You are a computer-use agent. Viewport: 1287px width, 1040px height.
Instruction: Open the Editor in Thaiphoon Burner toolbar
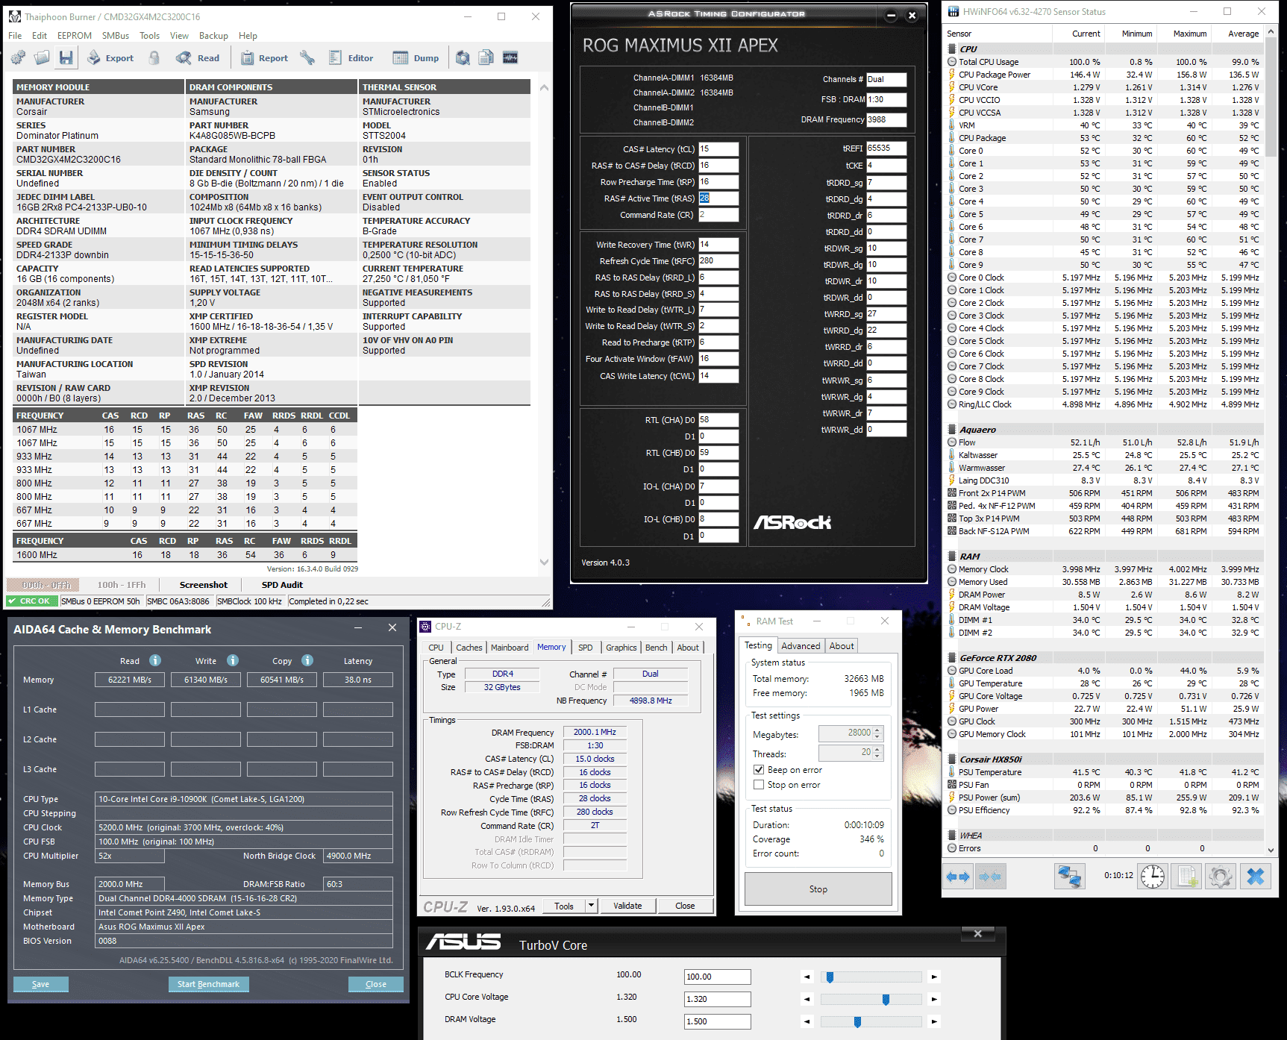tap(351, 57)
